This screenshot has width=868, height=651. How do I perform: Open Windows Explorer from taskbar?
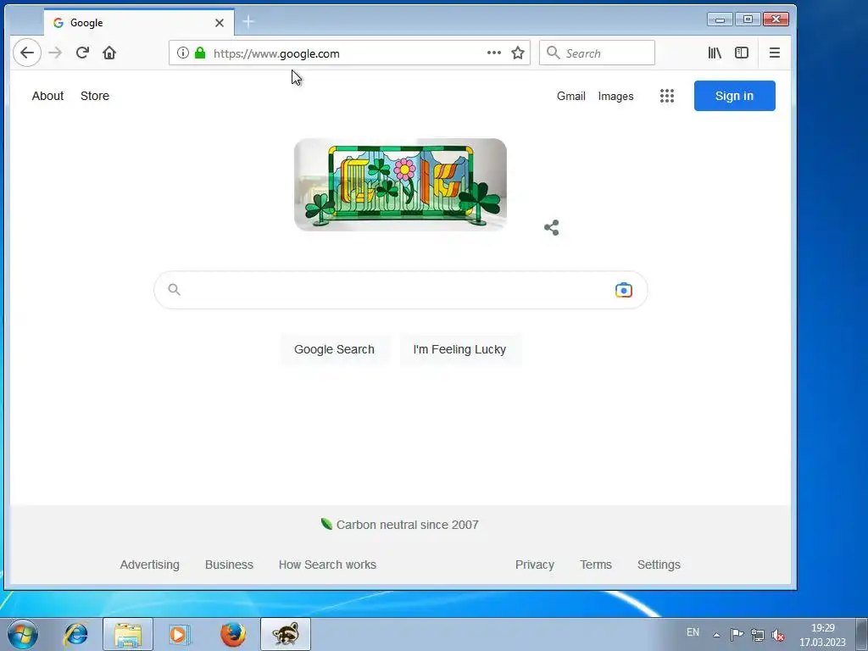tap(128, 634)
